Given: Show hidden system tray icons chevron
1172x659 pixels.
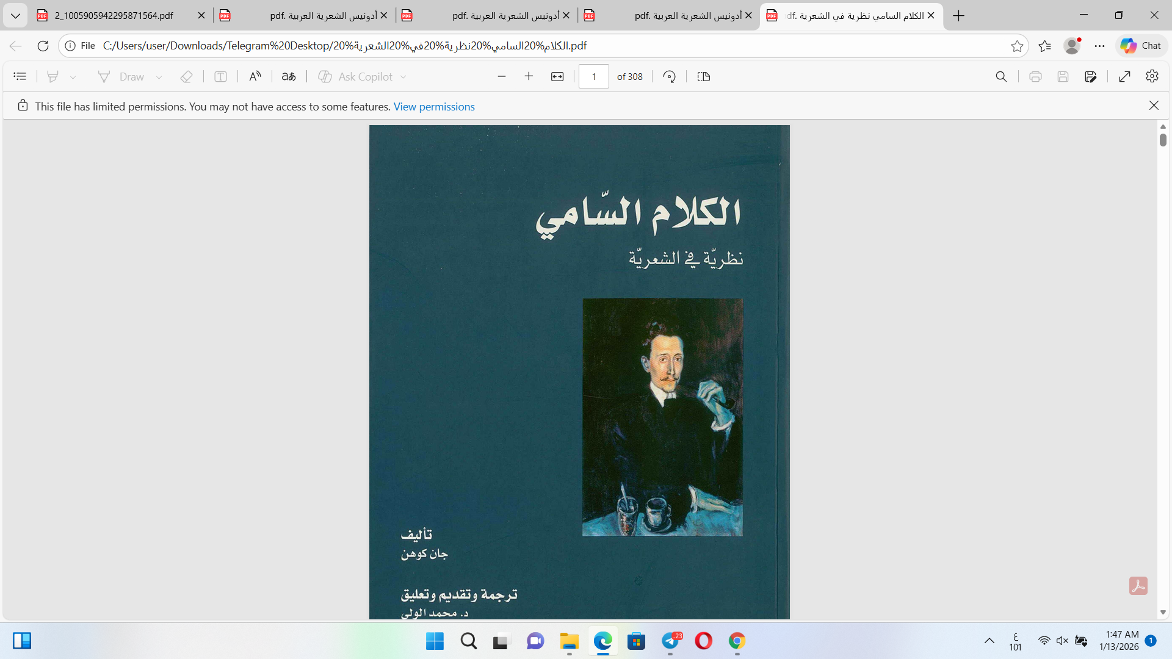Looking at the screenshot, I should [x=989, y=641].
